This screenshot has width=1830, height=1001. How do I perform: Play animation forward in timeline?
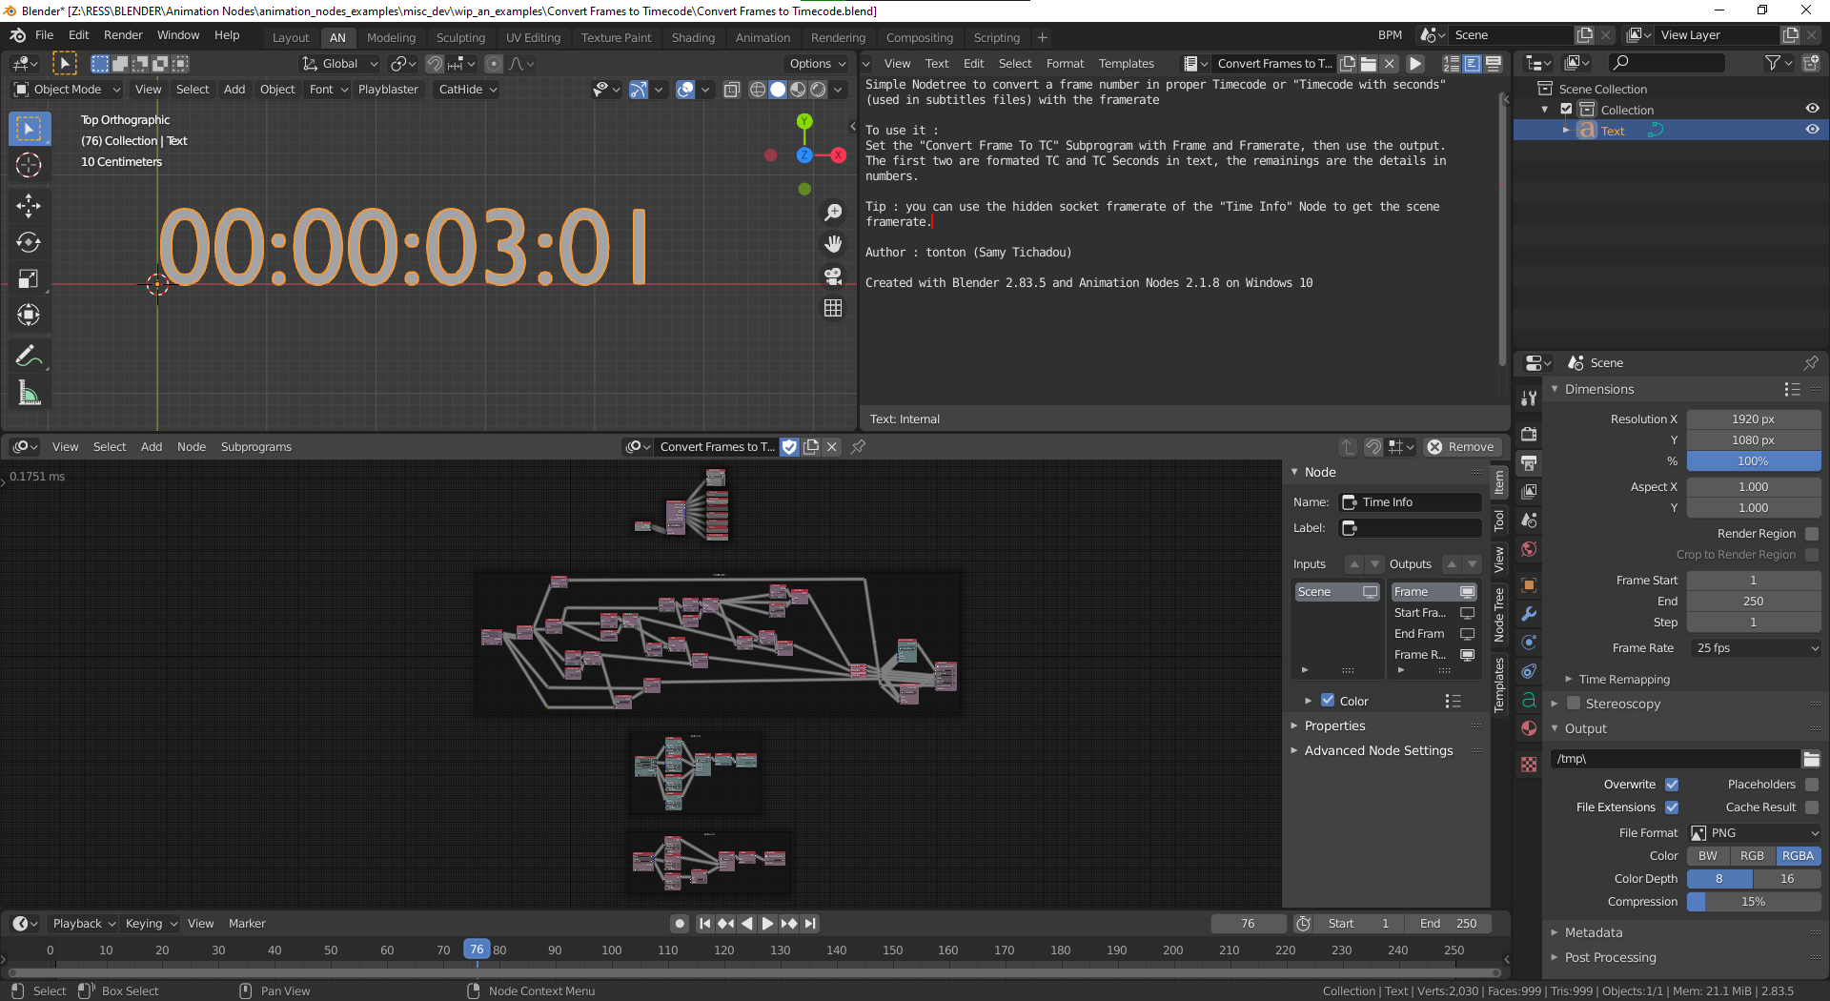(x=767, y=924)
